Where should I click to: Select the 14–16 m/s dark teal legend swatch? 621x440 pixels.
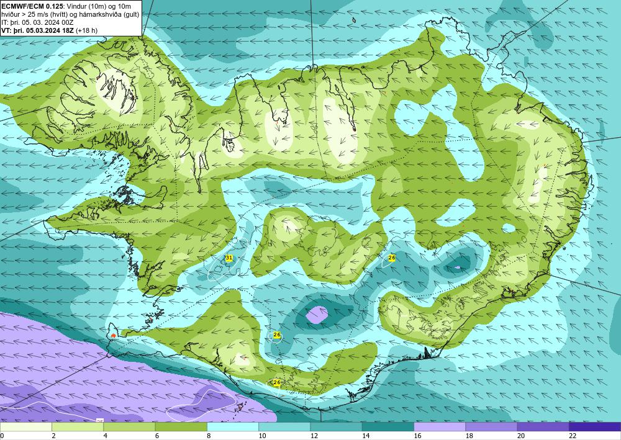388,426
